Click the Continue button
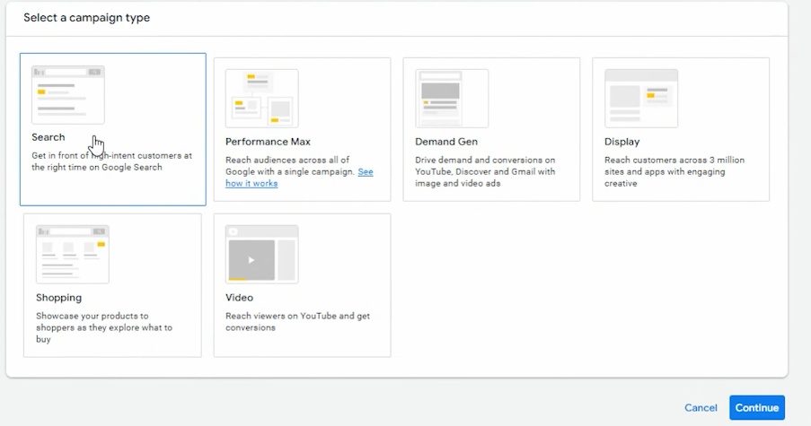The height and width of the screenshot is (426, 811). 757,407
